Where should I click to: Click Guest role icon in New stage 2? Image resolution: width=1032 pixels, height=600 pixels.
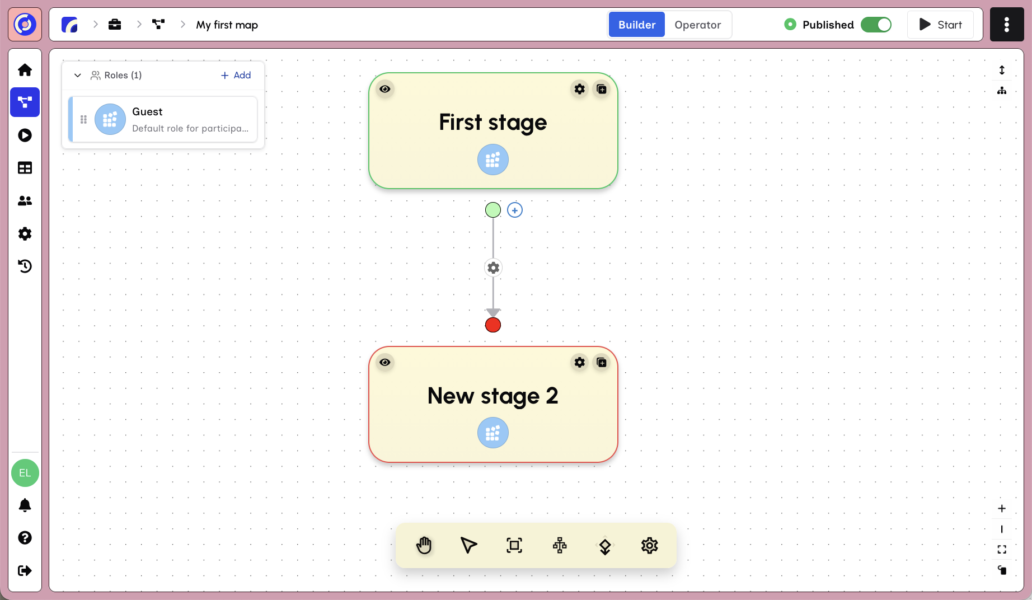click(493, 433)
